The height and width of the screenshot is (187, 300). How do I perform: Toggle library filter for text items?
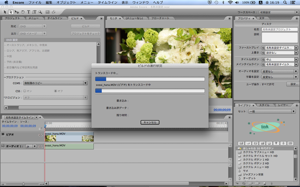pos(276,143)
